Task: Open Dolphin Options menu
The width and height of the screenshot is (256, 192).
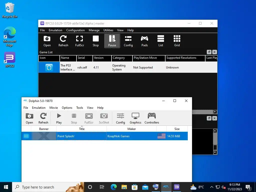Action: tap(67, 108)
